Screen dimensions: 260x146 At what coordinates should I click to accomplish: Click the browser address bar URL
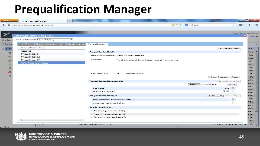pyautogui.click(x=33, y=25)
